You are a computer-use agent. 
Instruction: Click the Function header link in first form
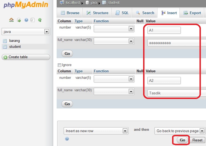pos(101,21)
